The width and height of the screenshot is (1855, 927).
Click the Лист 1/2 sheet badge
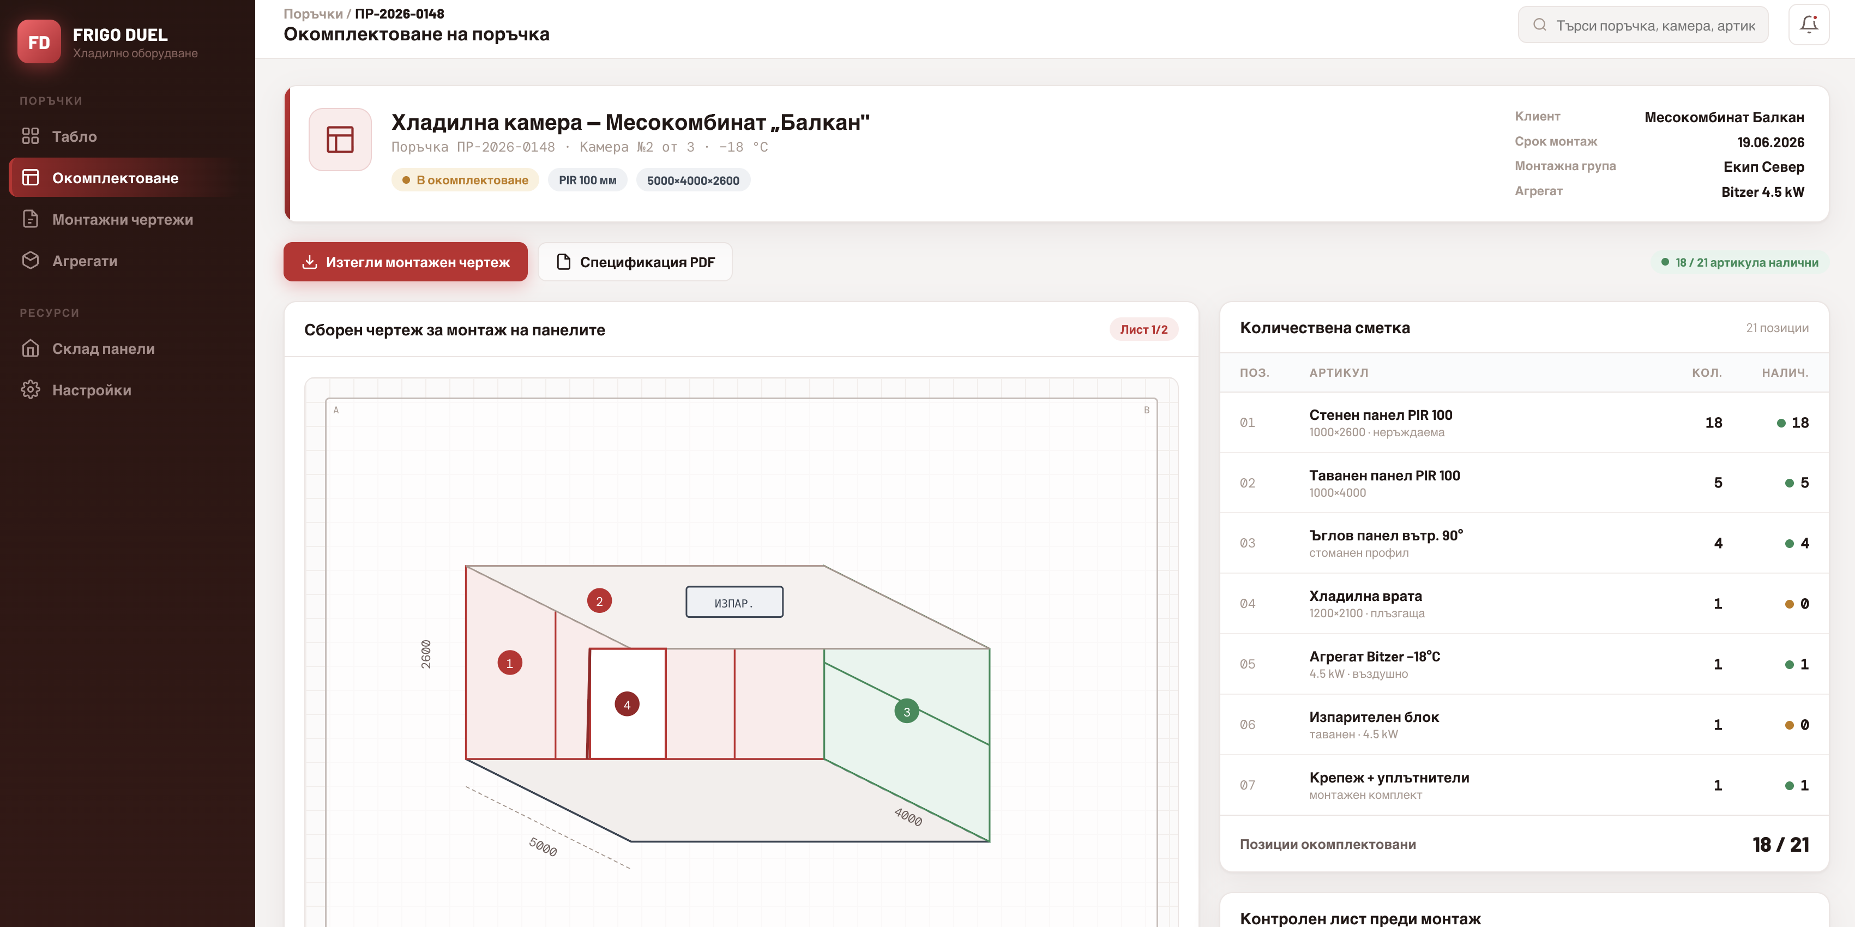(1143, 329)
